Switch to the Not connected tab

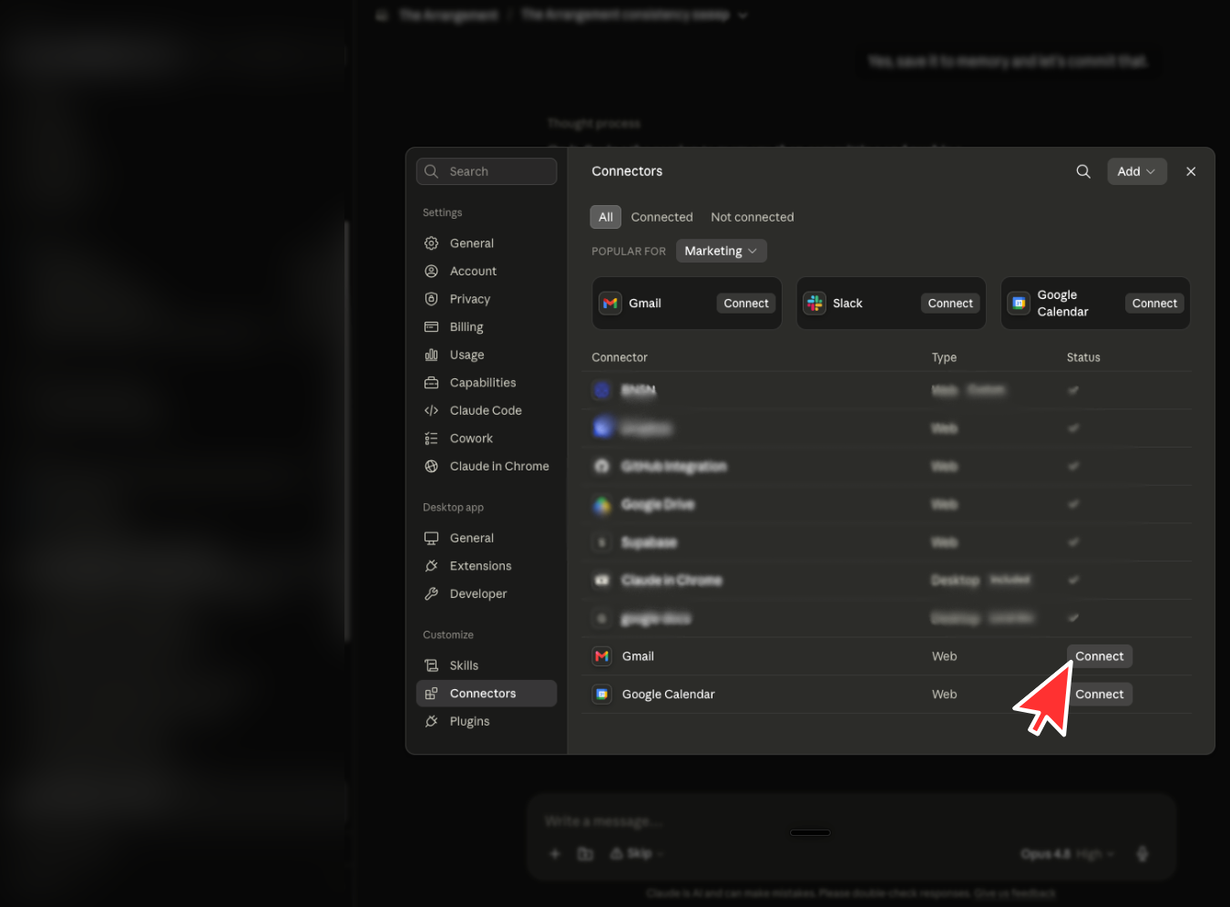coord(753,217)
